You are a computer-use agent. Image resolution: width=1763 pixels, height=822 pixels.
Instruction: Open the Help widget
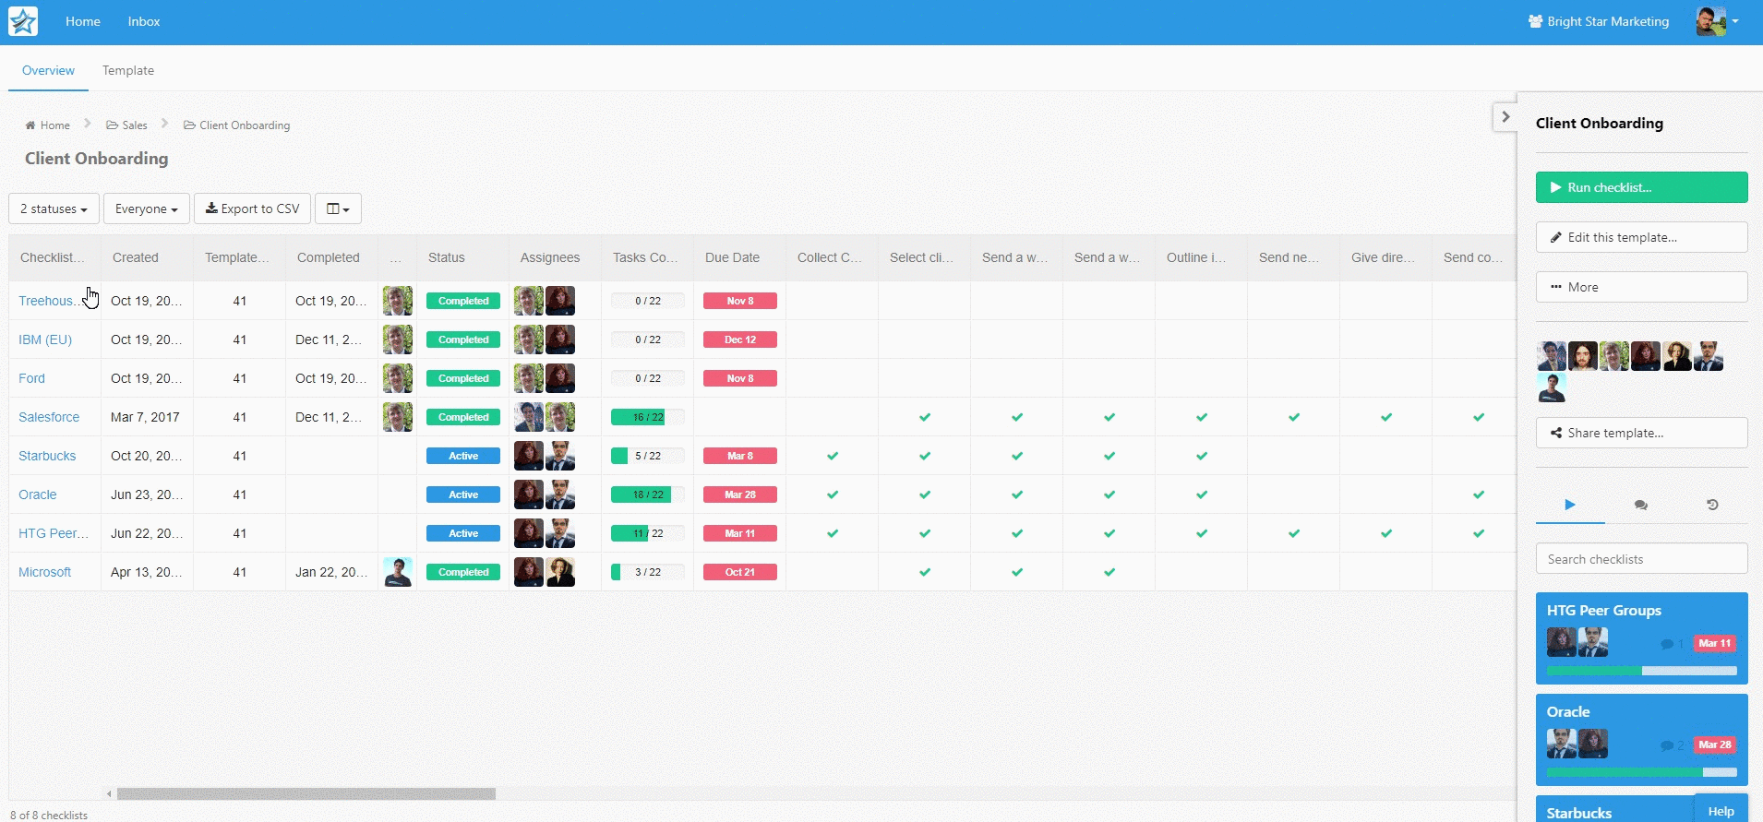1721,811
